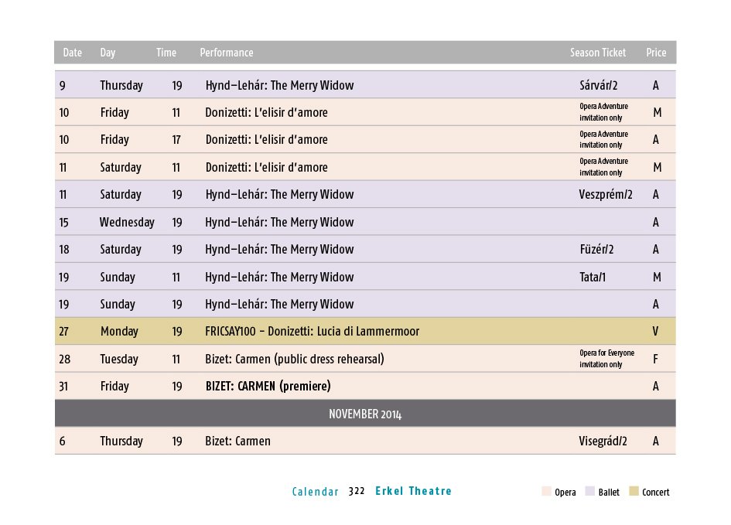Select the Performance column header

click(227, 53)
